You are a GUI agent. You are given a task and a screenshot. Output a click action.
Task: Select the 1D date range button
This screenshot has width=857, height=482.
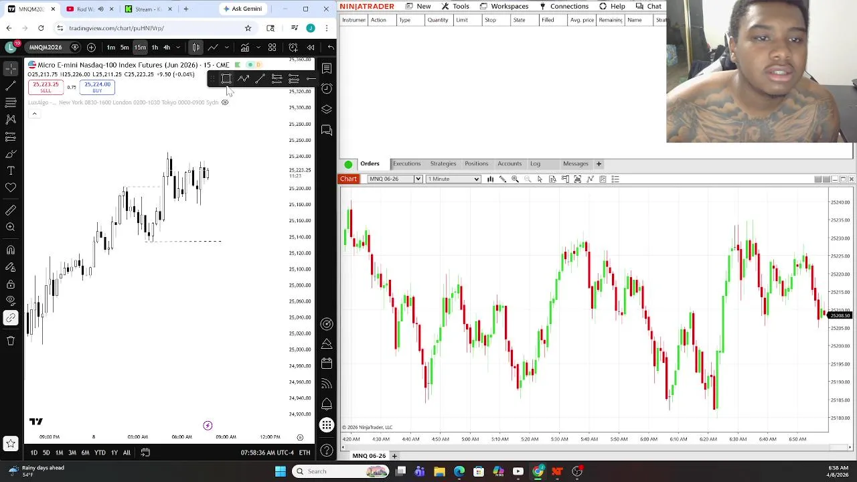click(x=33, y=453)
